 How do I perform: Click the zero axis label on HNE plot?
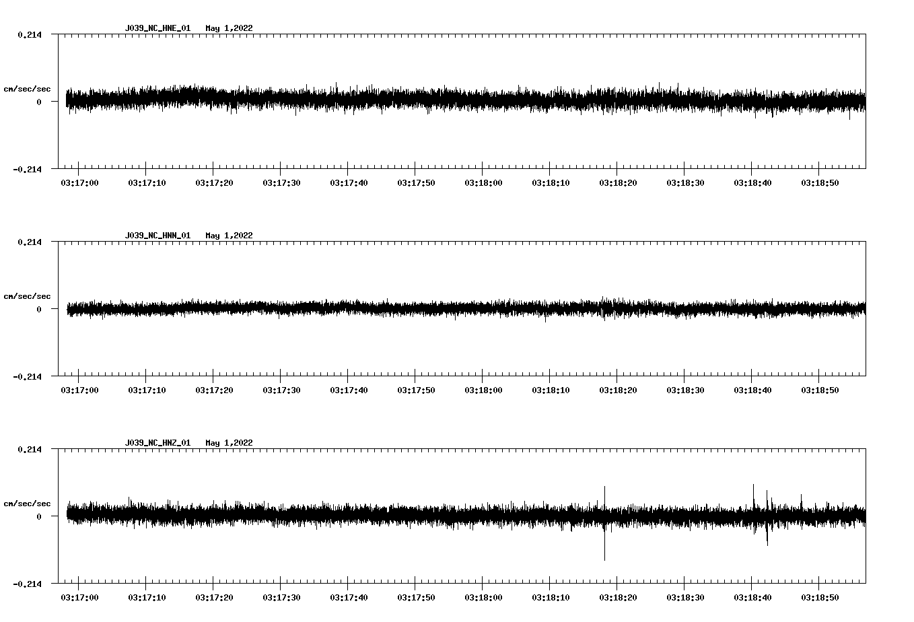point(39,102)
